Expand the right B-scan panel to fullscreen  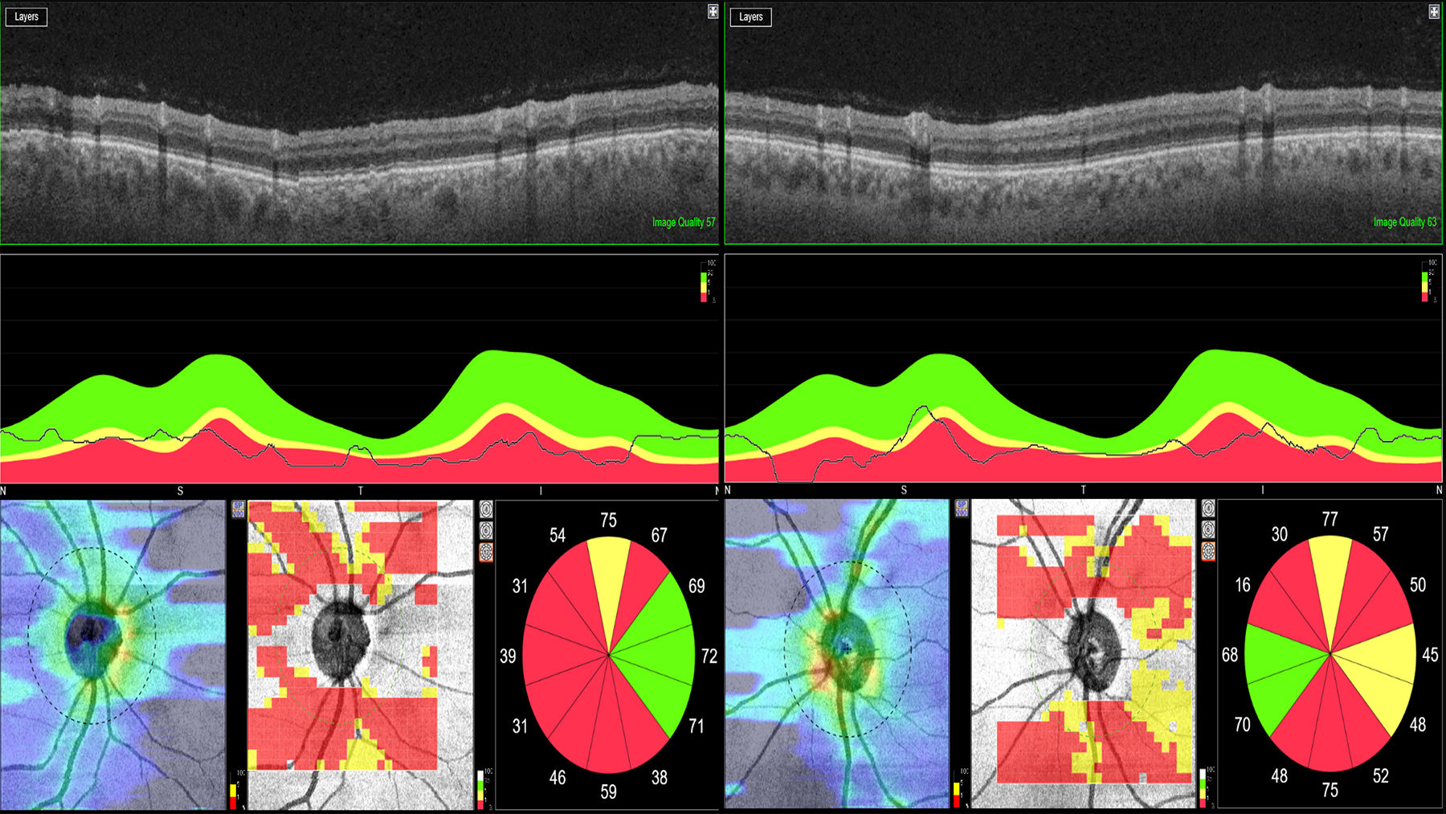(x=1434, y=11)
